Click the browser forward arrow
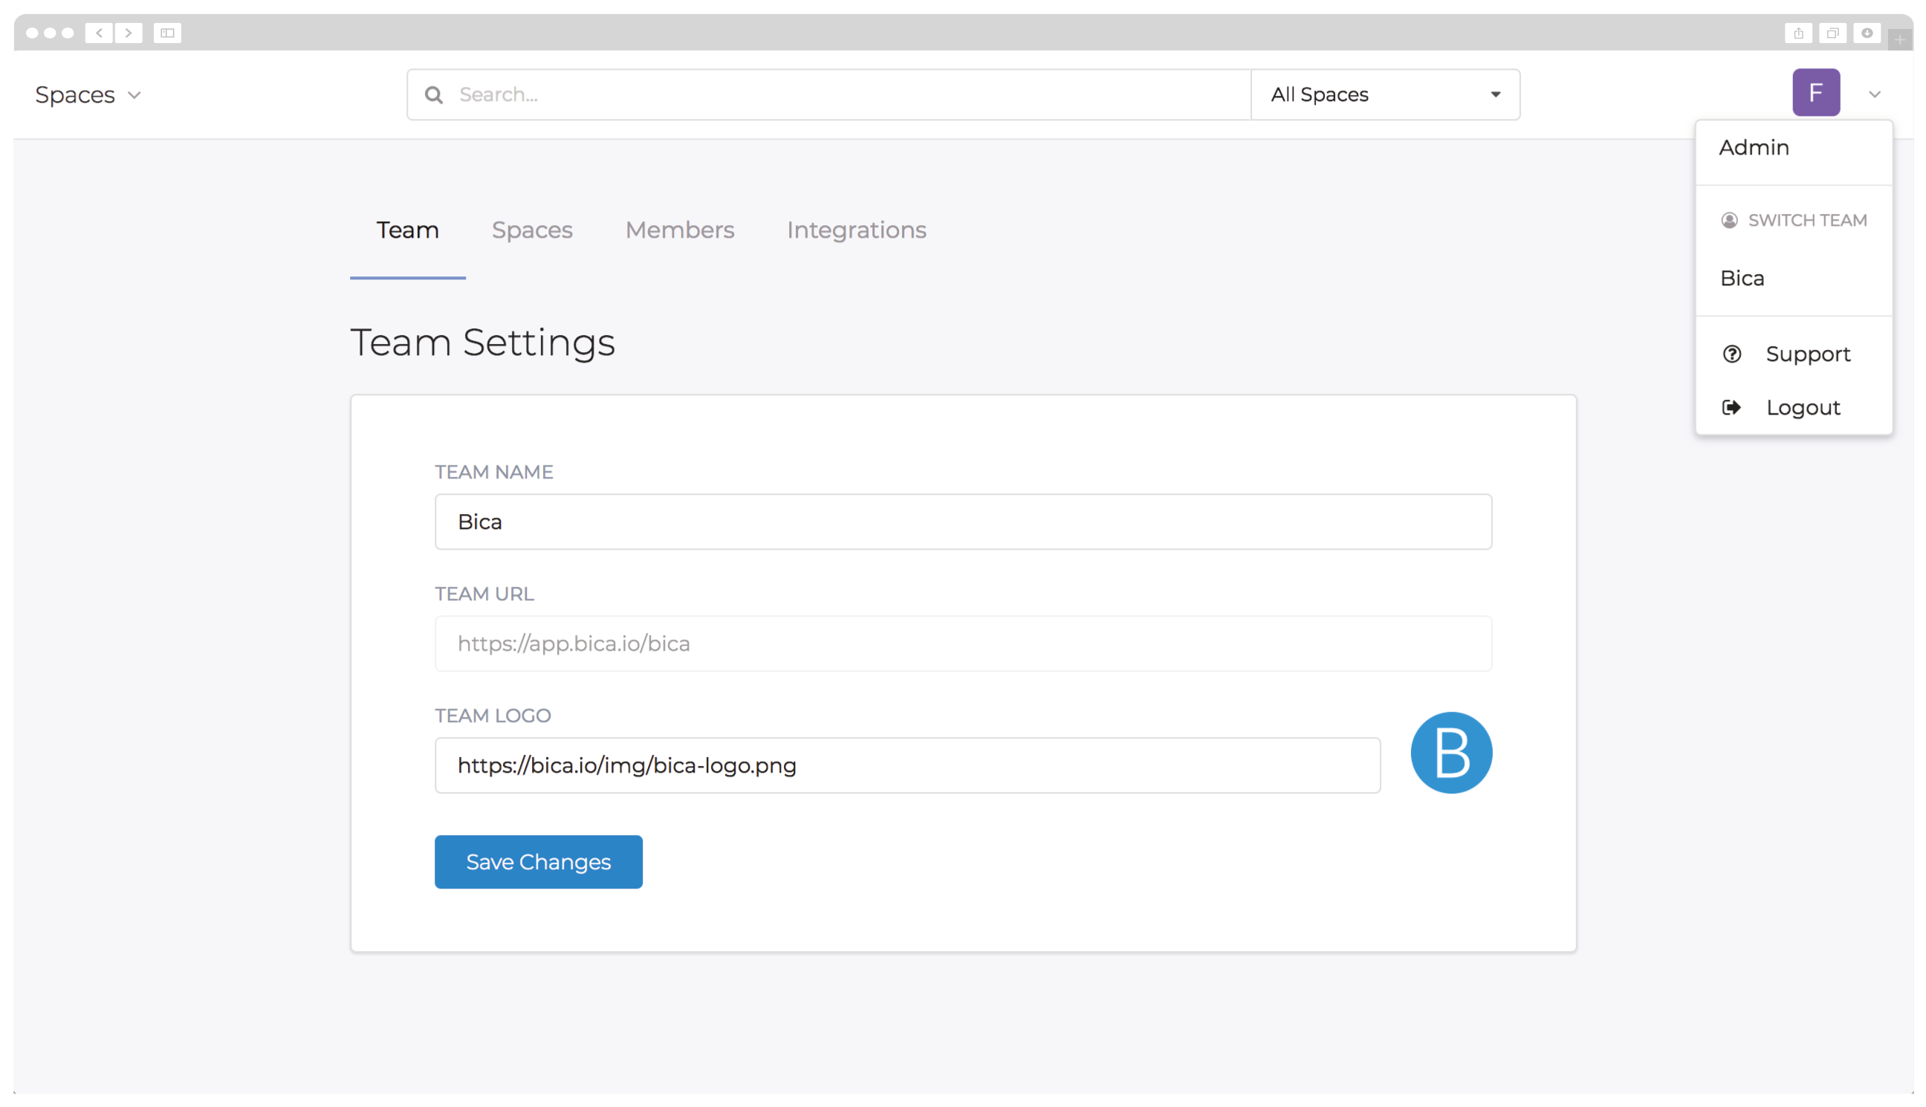 129,33
